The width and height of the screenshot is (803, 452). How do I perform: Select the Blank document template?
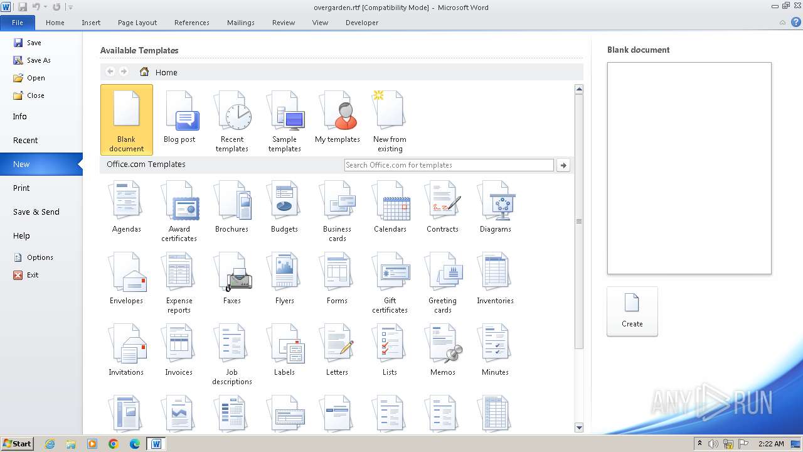(127, 120)
